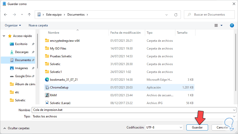Open the help question mark icon
The image size is (238, 134).
click(232, 25)
